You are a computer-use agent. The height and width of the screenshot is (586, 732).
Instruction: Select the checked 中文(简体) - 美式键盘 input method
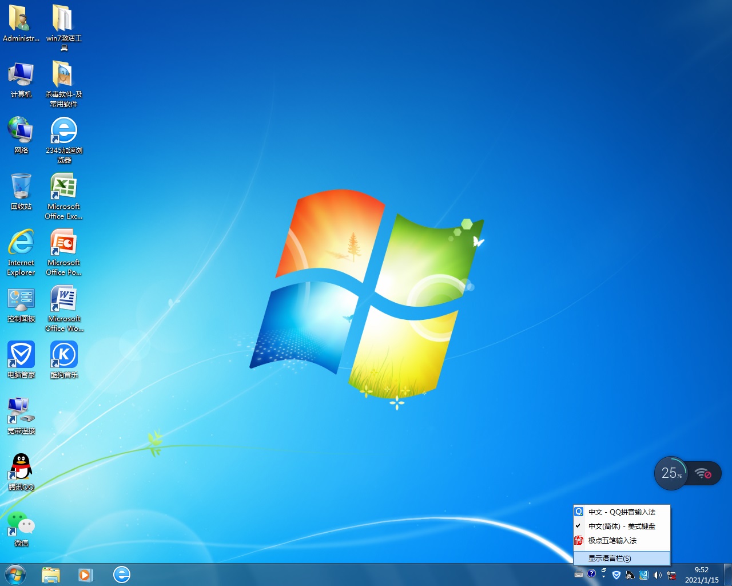coord(622,526)
